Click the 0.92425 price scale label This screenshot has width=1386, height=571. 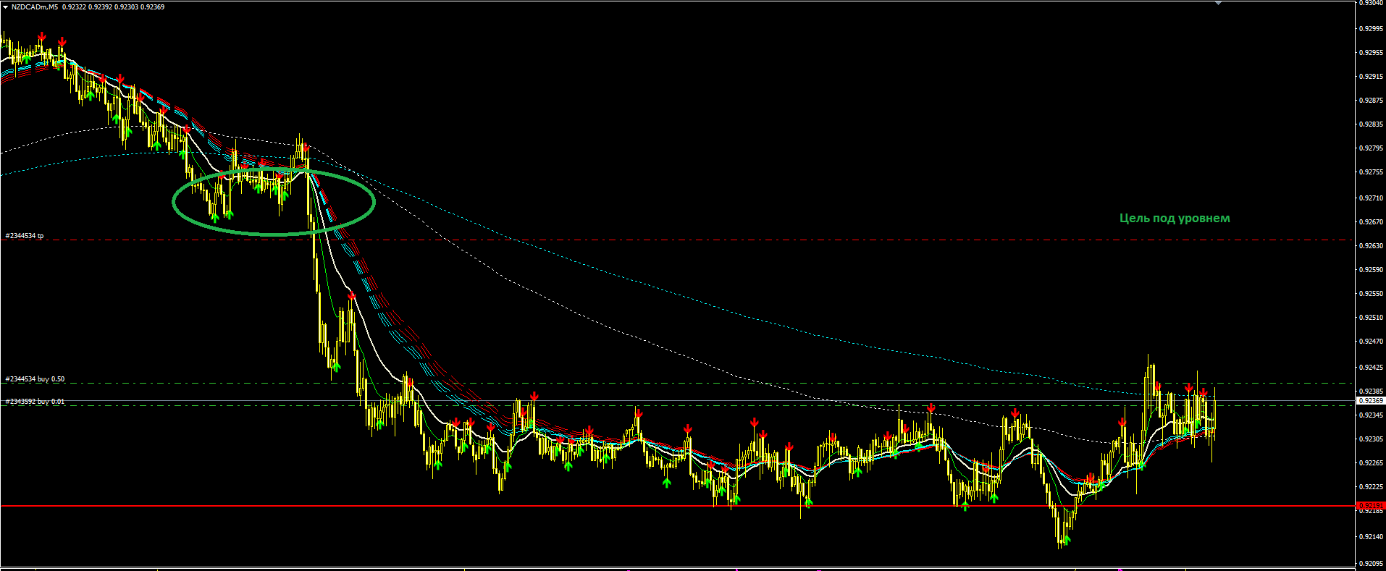tap(1370, 368)
